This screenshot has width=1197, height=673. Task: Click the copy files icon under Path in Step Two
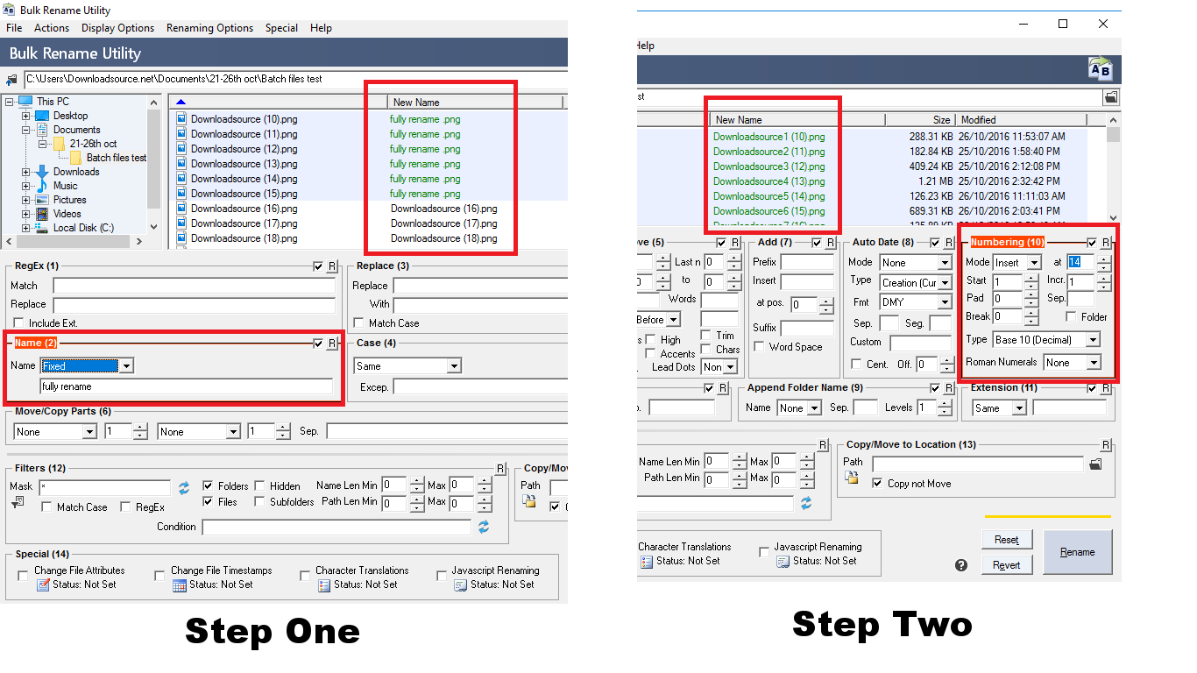[x=851, y=478]
